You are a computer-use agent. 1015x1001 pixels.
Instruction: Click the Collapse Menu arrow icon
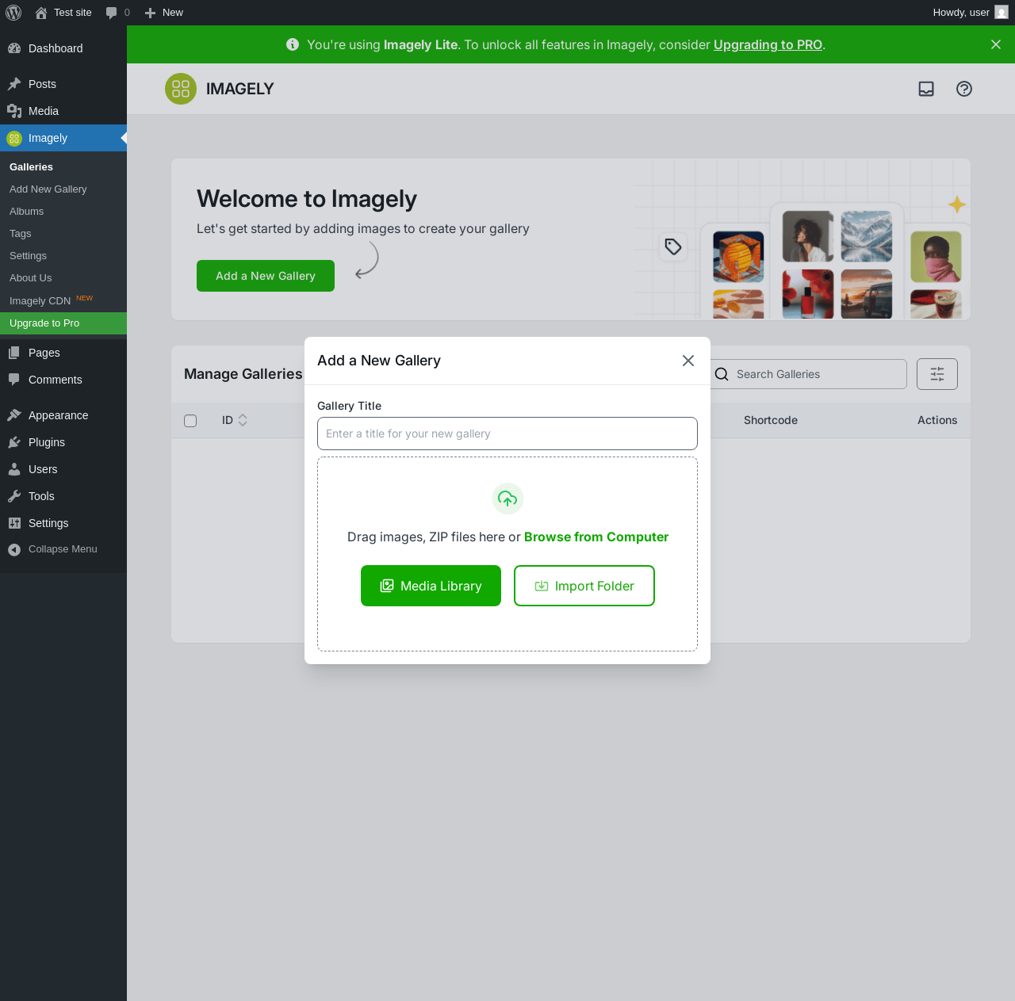[14, 549]
